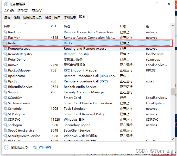Select the RpcEptMapper service name
The width and height of the screenshot is (177, 156).
click(20, 70)
